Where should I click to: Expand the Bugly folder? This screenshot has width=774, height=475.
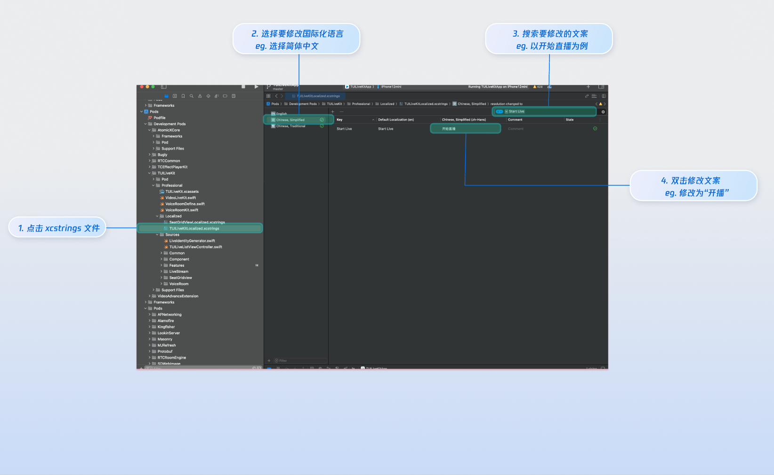point(150,155)
